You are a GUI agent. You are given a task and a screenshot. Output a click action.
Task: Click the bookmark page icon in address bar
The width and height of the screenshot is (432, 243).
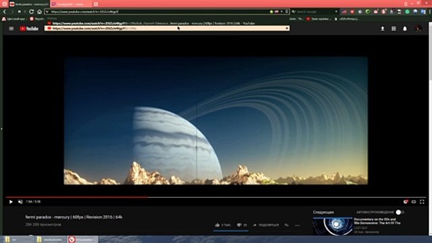pyautogui.click(x=286, y=11)
